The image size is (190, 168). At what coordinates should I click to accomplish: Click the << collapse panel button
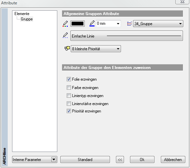pos(120,160)
